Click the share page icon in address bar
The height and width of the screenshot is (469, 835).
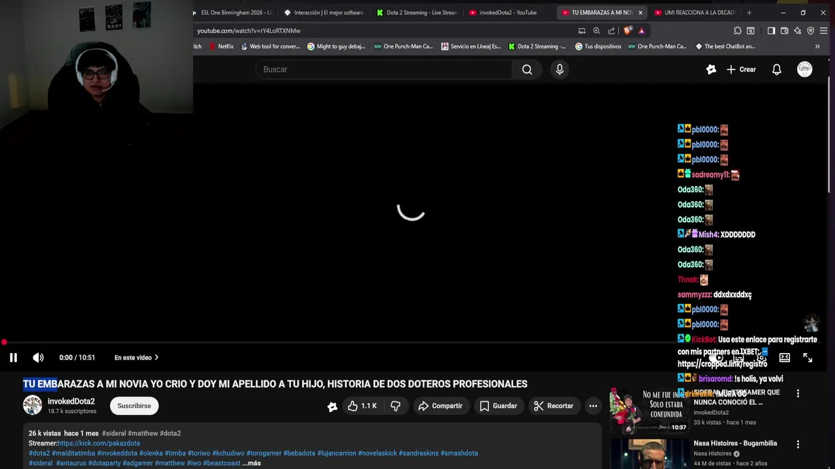[x=611, y=31]
